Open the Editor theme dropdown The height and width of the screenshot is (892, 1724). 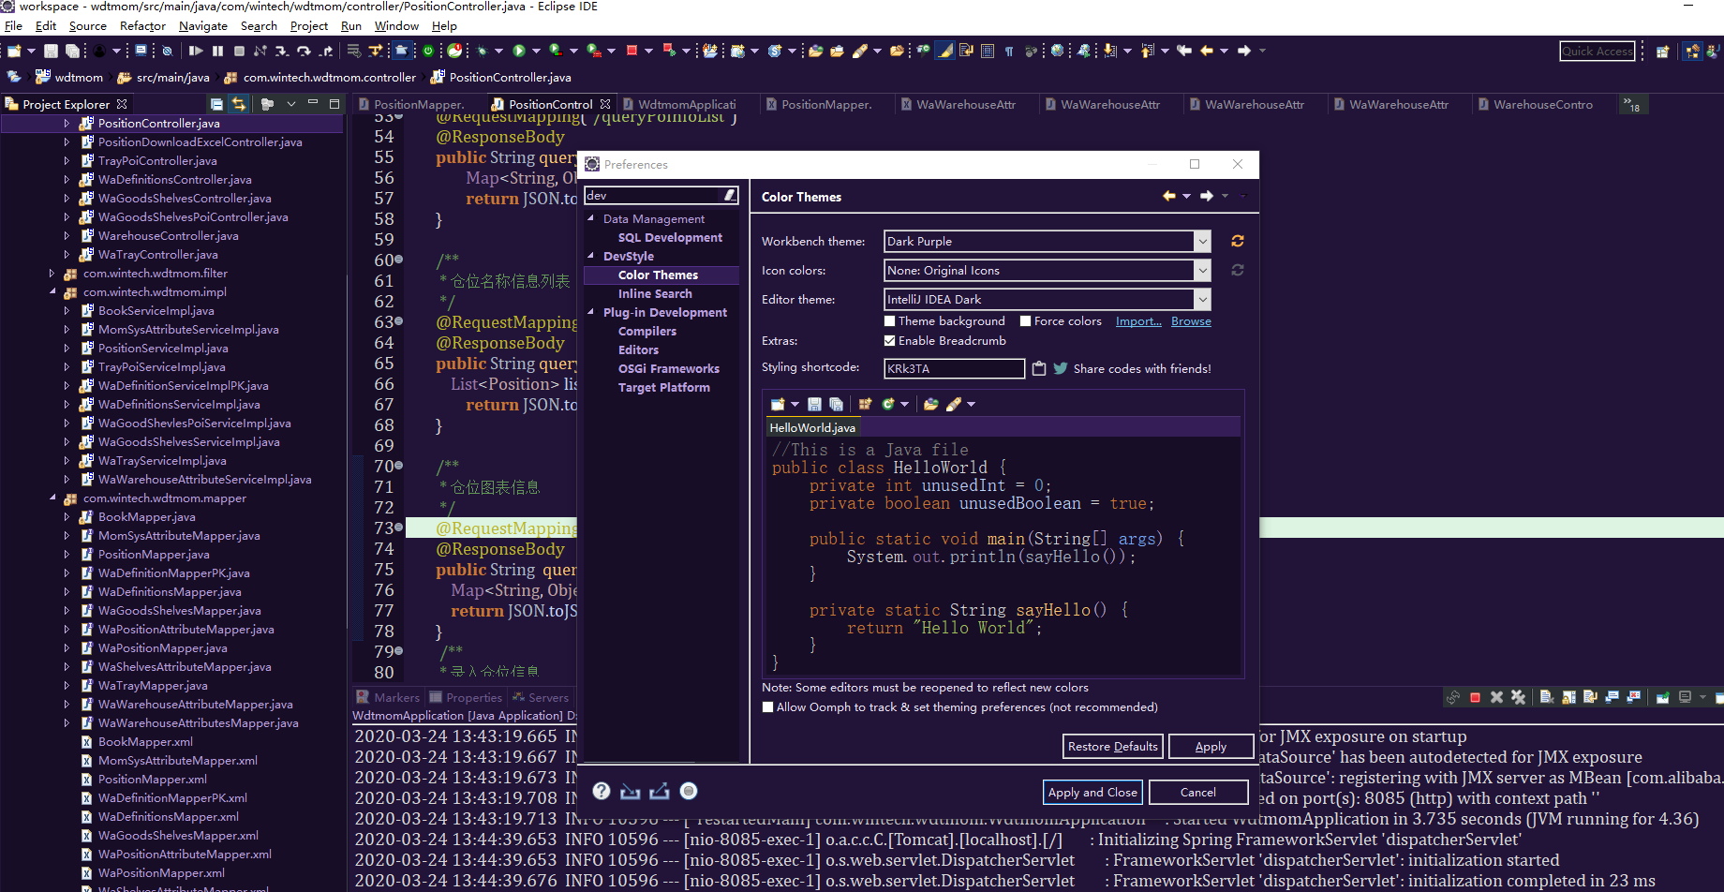1202,299
